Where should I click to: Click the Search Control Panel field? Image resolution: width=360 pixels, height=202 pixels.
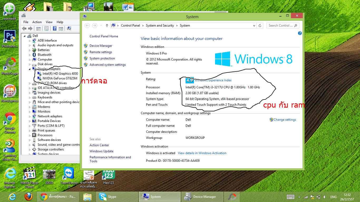point(283,26)
